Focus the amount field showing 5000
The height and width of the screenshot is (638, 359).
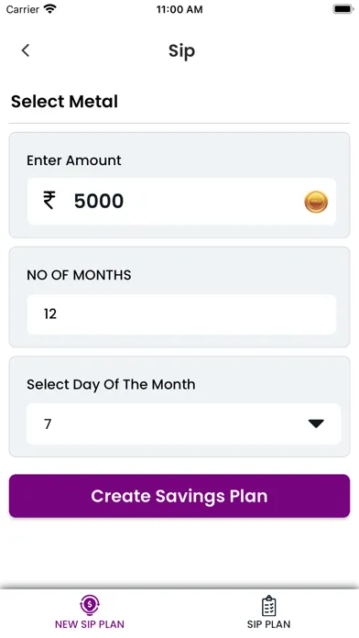click(181, 202)
